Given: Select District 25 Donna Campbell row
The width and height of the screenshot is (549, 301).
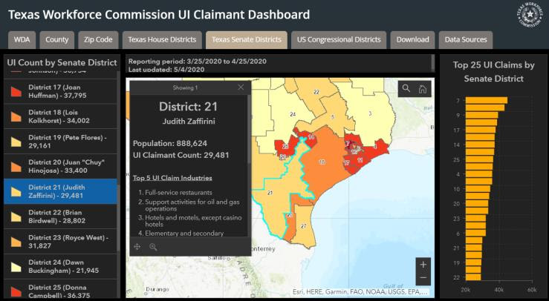Looking at the screenshot, I should pyautogui.click(x=60, y=289).
